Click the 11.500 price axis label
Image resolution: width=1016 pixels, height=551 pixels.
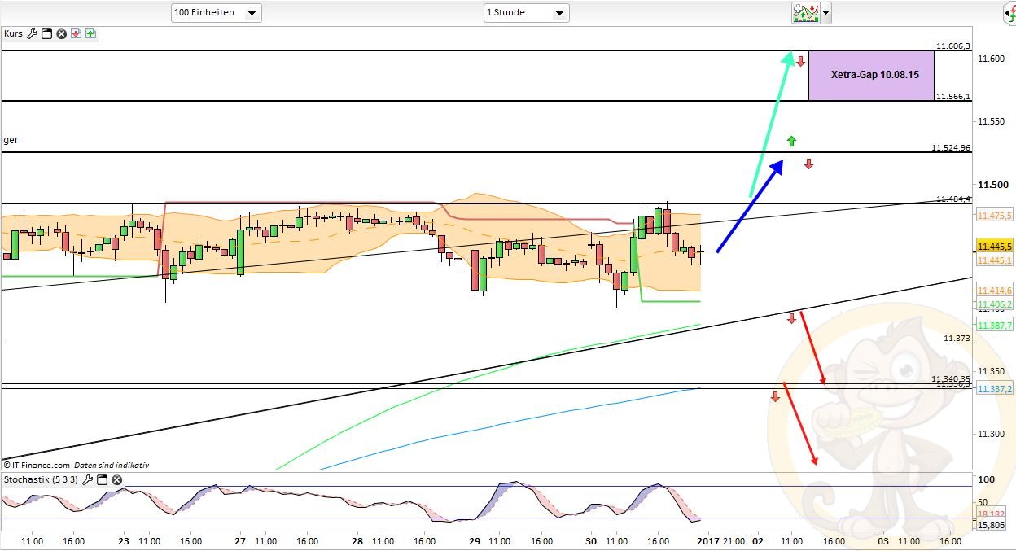tap(992, 185)
